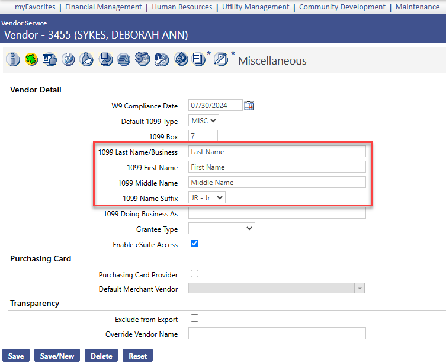Viewport: 446px width, 364px height.
Task: Click the 1099 Last Name/Business field
Action: (277, 151)
